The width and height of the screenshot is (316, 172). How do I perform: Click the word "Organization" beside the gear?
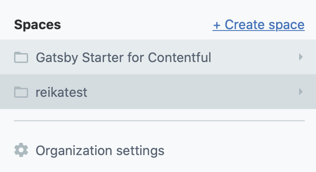(x=74, y=151)
